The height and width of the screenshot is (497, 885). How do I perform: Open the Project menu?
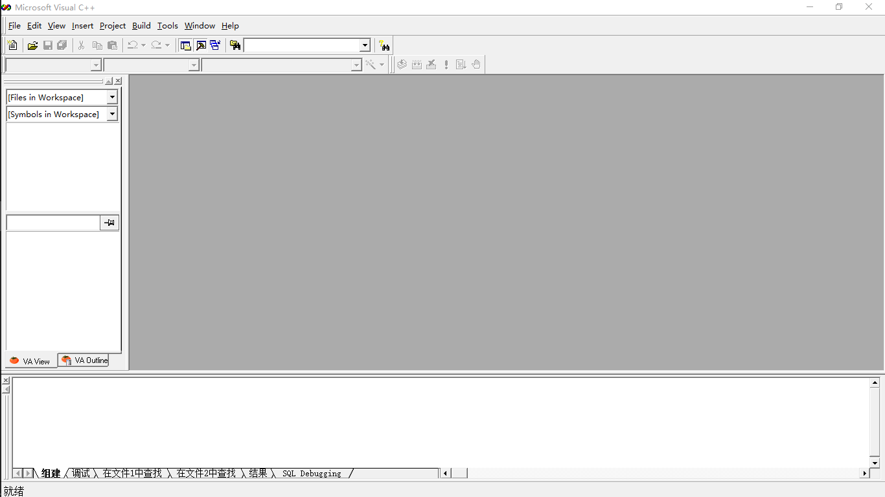pyautogui.click(x=113, y=26)
